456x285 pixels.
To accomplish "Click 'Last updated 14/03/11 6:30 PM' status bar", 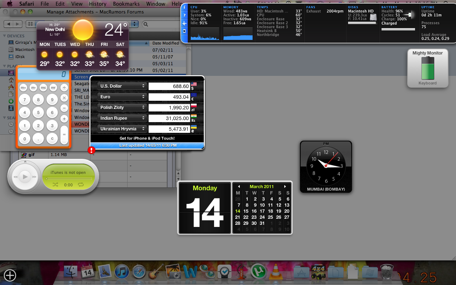I will (x=147, y=145).
